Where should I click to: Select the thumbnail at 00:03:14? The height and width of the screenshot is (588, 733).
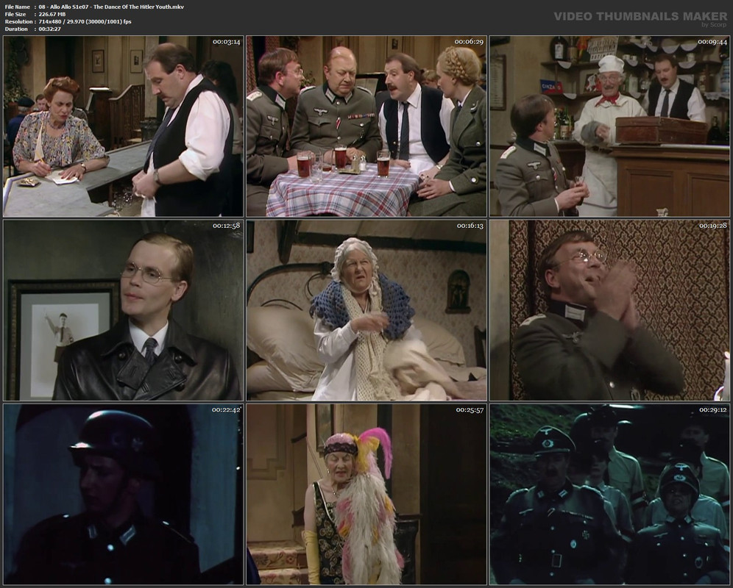[124, 126]
